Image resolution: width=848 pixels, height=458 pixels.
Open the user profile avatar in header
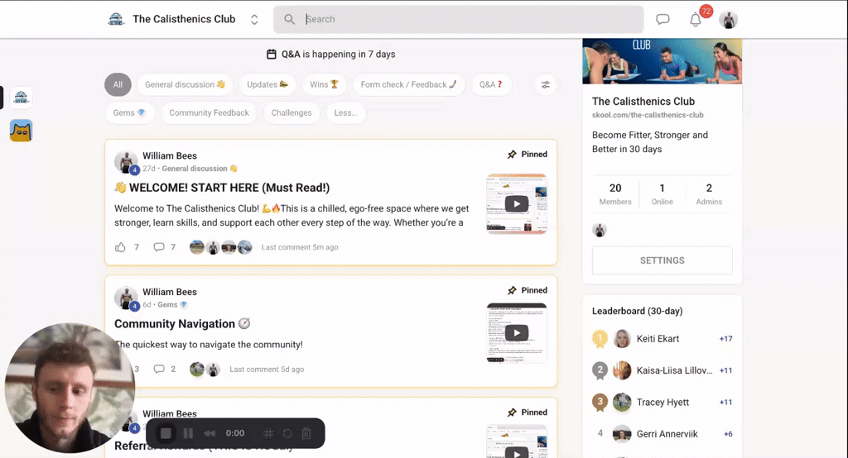coord(729,20)
